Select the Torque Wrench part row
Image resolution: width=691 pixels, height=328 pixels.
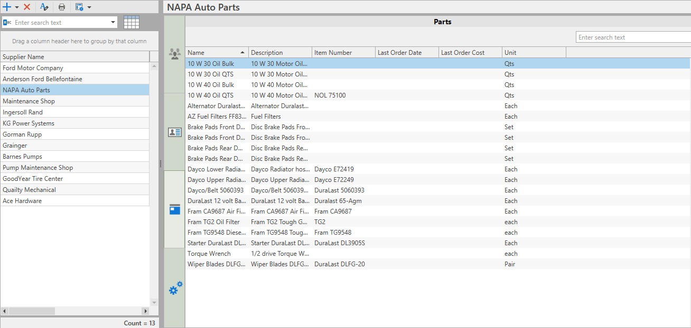[x=437, y=253]
